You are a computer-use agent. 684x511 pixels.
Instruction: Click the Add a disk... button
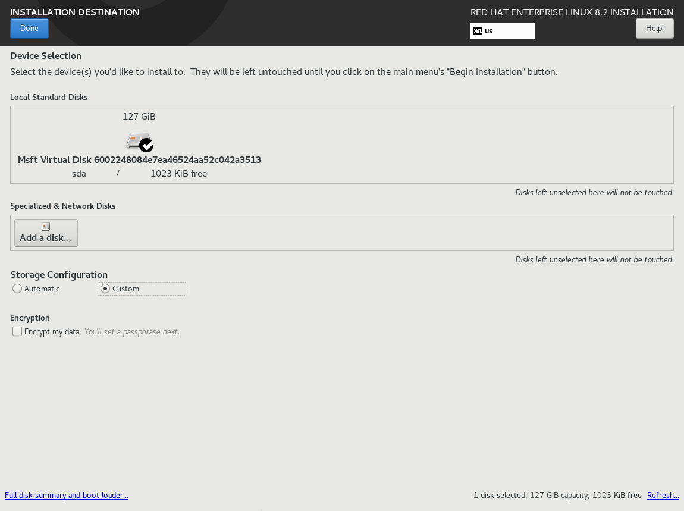click(46, 233)
